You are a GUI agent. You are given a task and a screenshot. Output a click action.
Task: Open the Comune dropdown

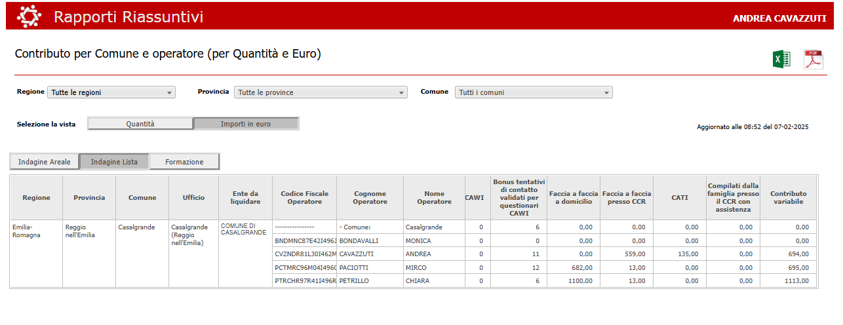[x=534, y=92]
